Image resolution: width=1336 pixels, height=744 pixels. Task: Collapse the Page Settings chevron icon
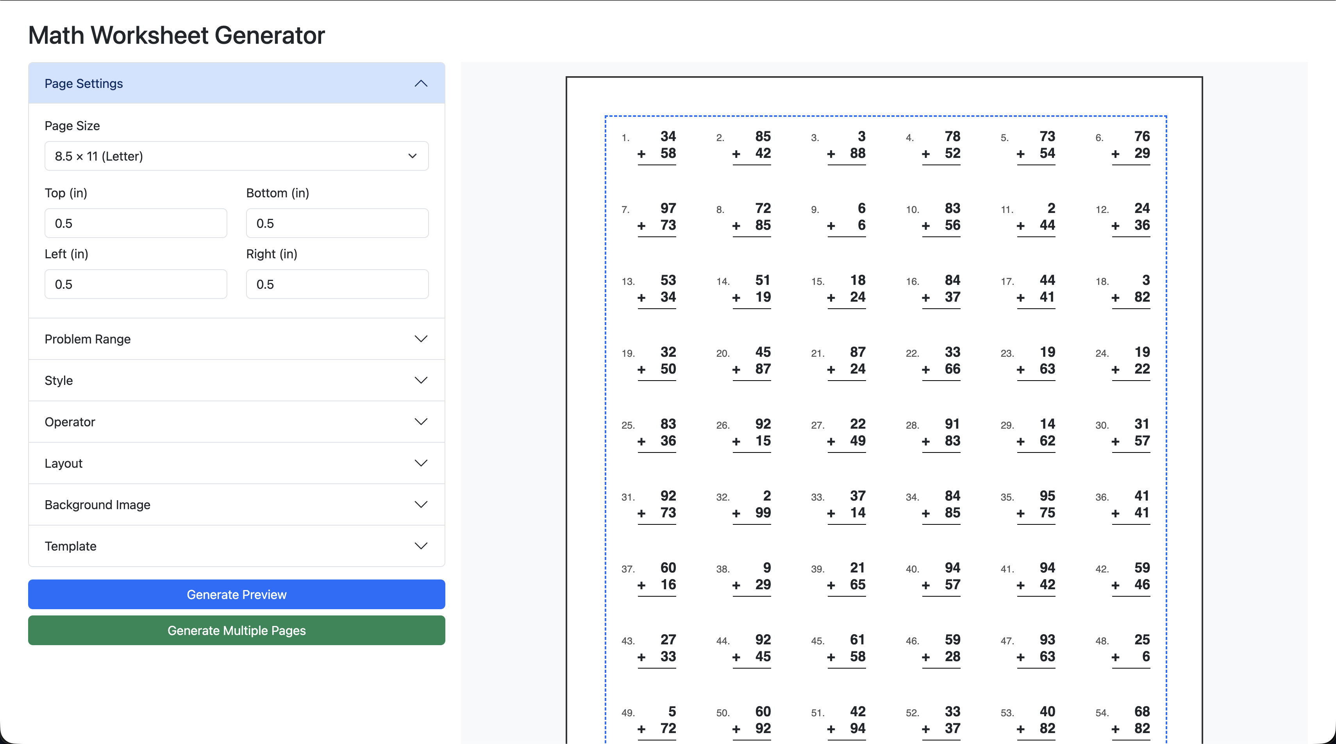[421, 84]
